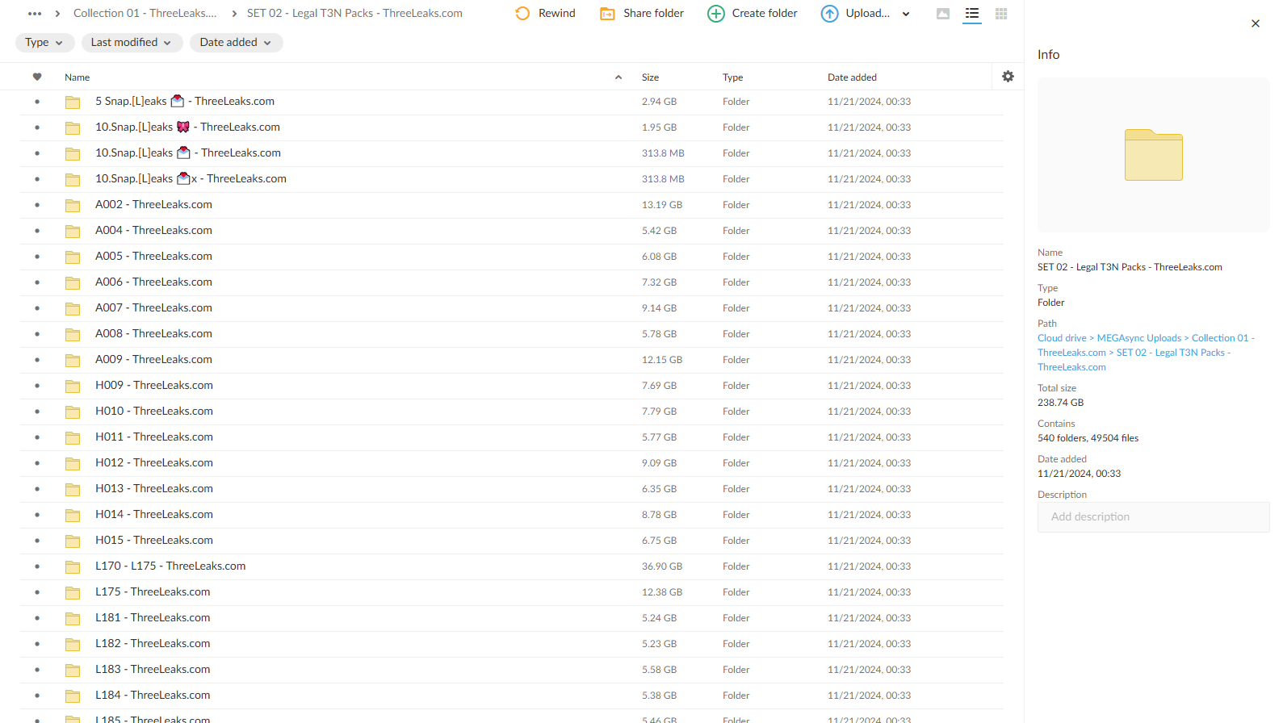Expand the Type filter dropdown
Screen dimensions: 1283x723
pyautogui.click(x=44, y=43)
